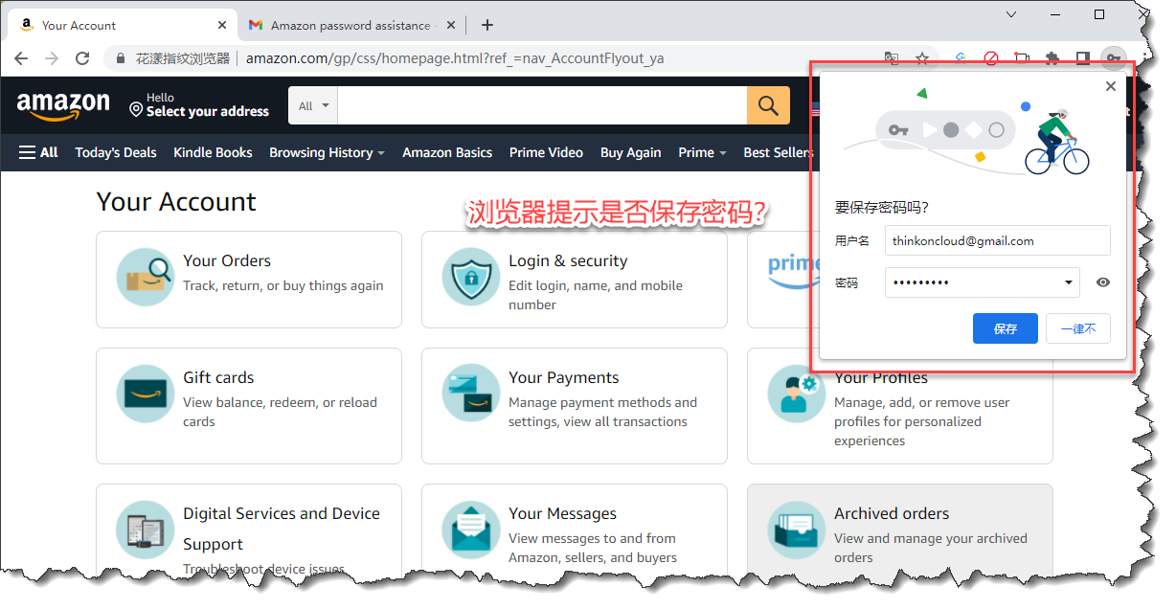Open Today's Deals
Viewport: 1176px width, 609px height.
point(116,152)
